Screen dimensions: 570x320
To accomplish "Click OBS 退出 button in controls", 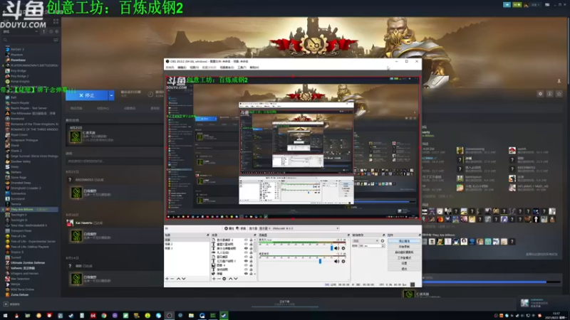I will pyautogui.click(x=404, y=270).
